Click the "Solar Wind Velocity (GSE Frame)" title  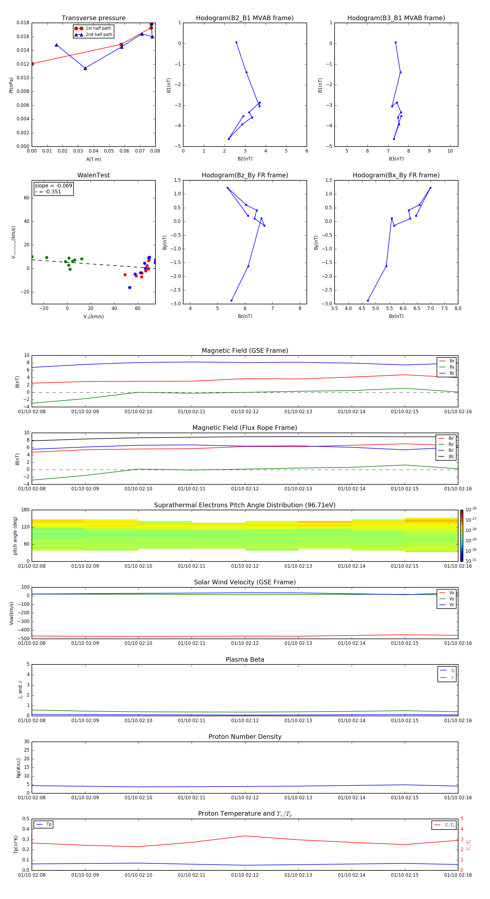pyautogui.click(x=245, y=582)
